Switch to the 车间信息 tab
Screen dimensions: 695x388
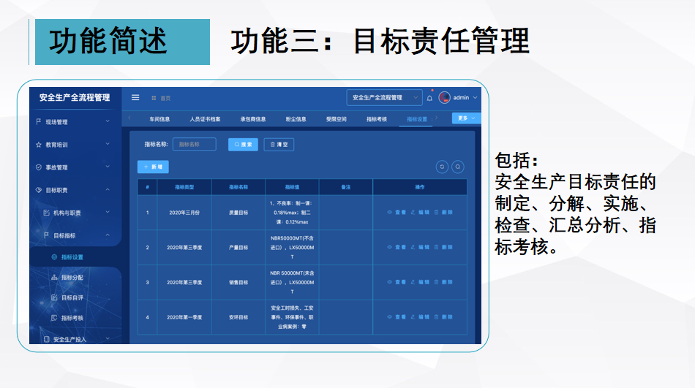pyautogui.click(x=159, y=118)
